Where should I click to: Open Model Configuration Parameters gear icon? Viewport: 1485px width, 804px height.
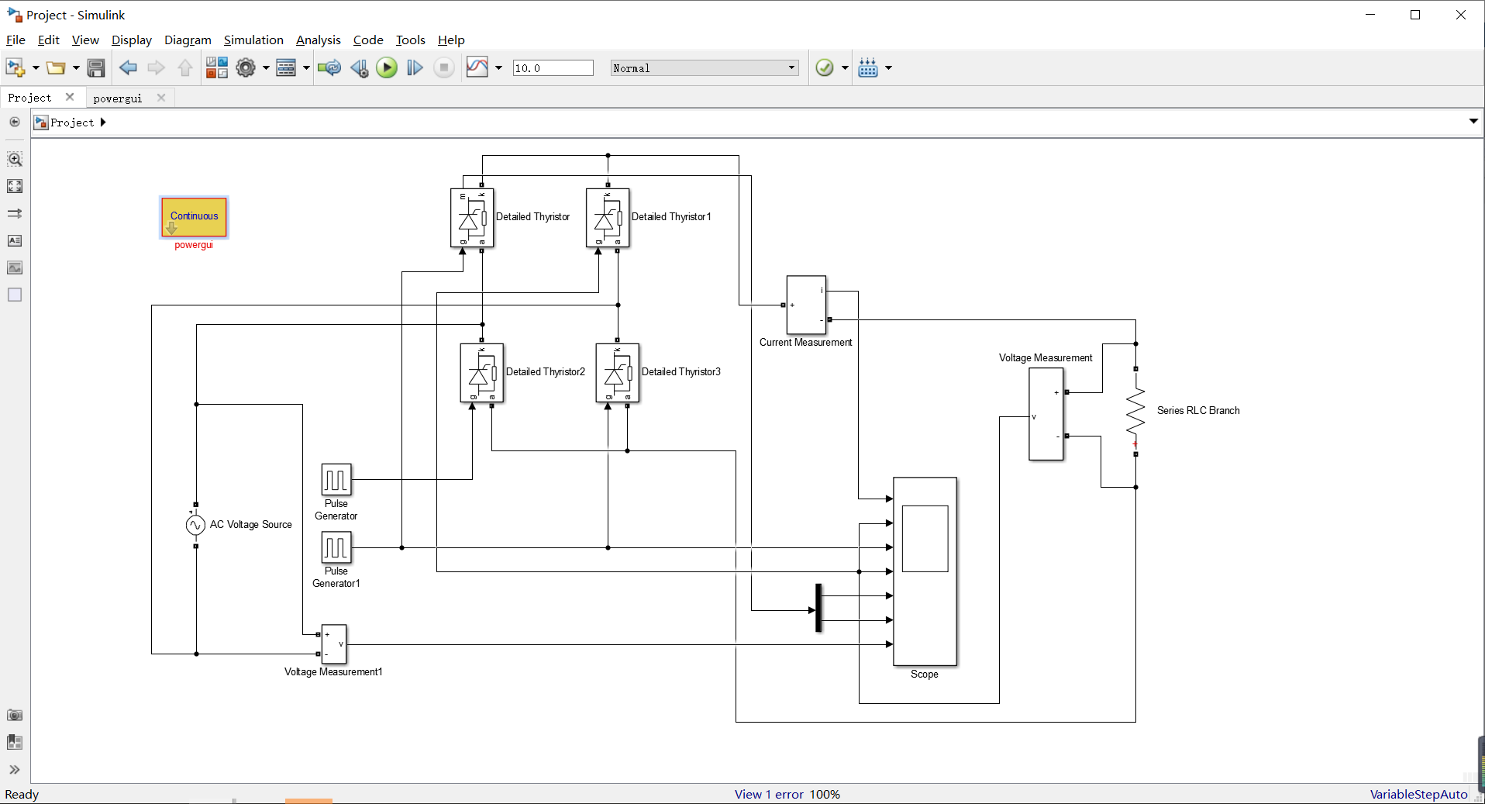point(246,68)
